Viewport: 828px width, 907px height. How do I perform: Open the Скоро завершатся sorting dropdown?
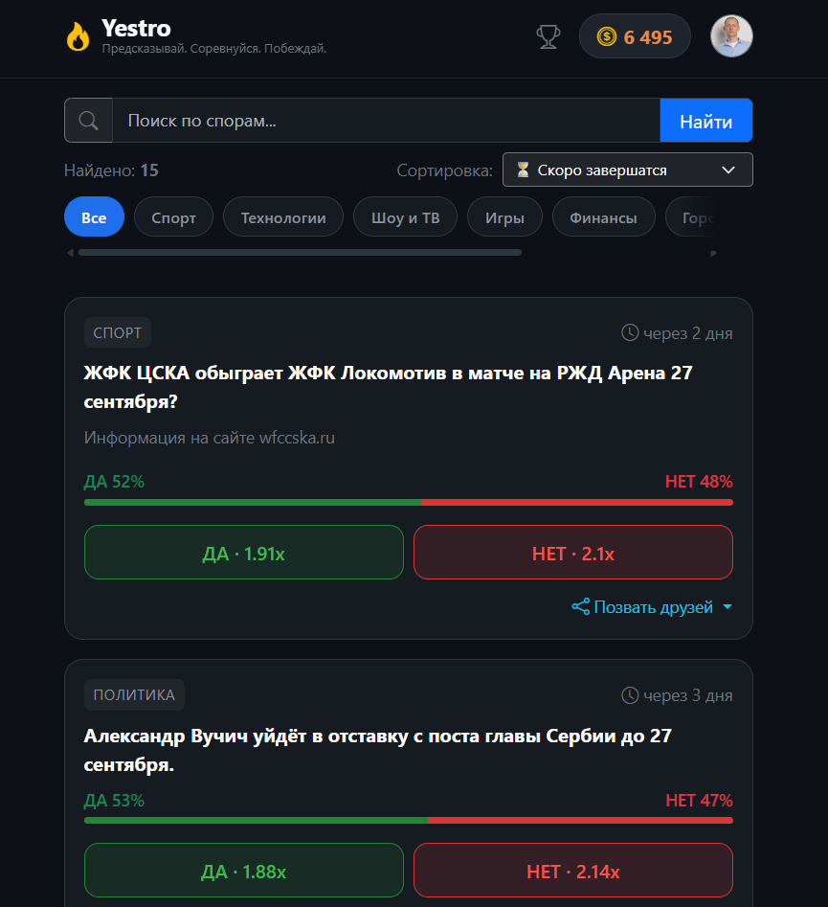[627, 170]
